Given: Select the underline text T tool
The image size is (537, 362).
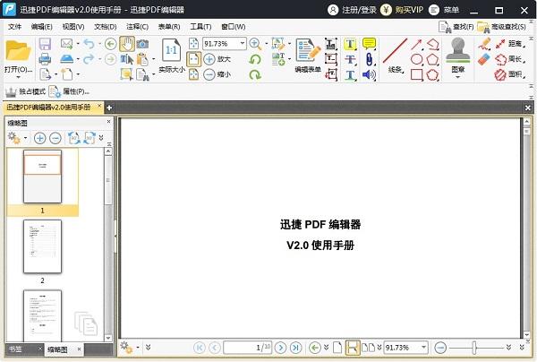Looking at the screenshot, I should (x=350, y=74).
